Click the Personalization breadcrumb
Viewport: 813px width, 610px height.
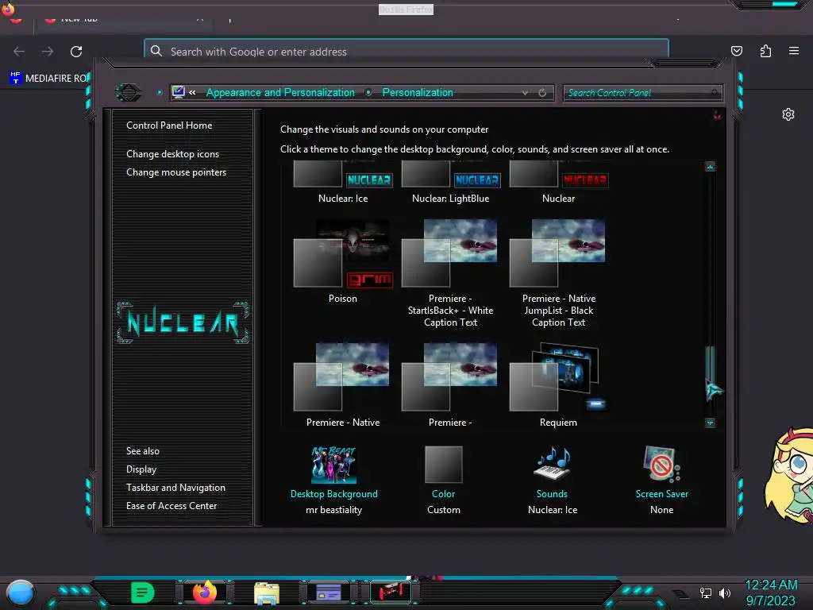click(418, 92)
